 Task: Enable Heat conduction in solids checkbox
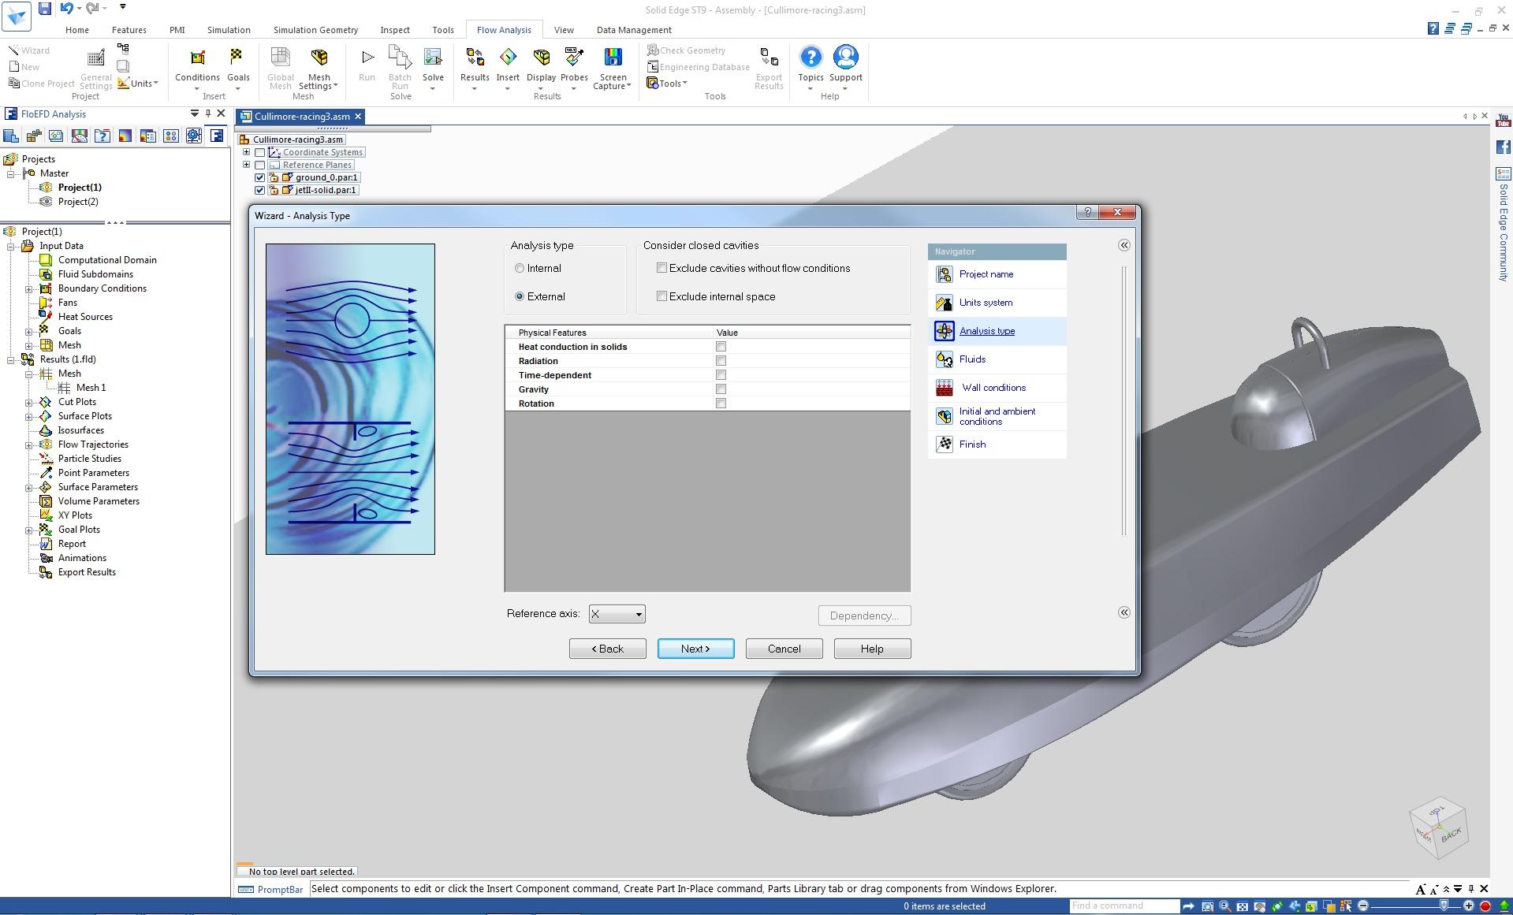[x=721, y=347]
